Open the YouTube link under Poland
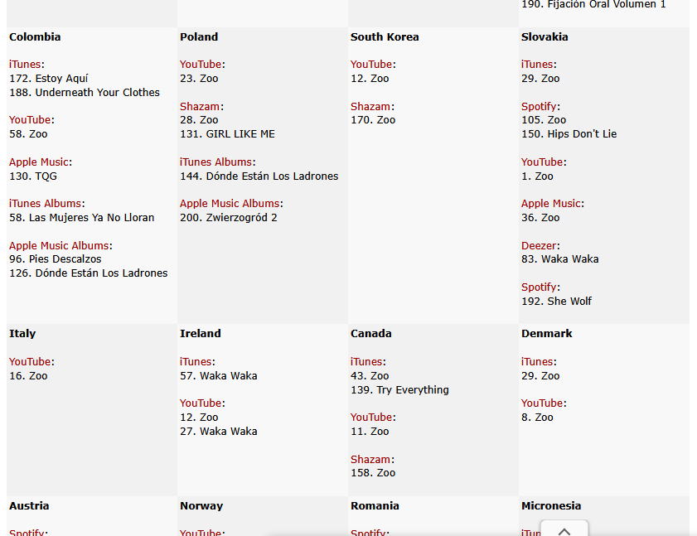 coord(201,65)
